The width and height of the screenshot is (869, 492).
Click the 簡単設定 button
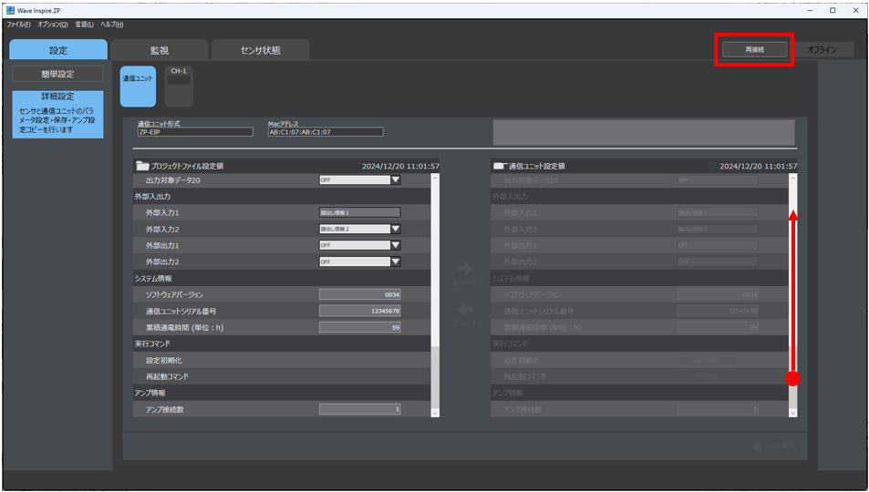(x=57, y=74)
